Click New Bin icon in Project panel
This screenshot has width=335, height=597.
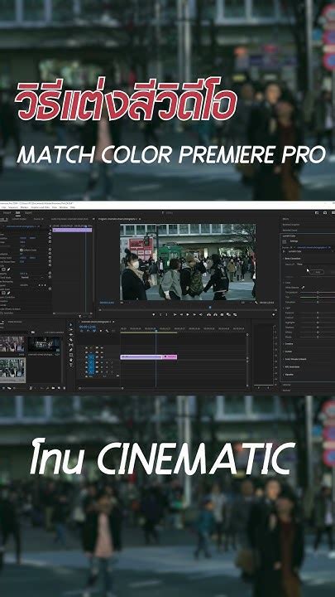coord(53,388)
